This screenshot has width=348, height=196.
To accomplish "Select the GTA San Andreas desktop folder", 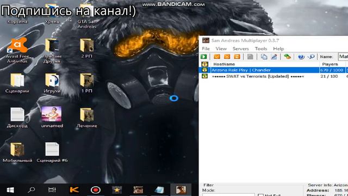I will (x=87, y=16).
